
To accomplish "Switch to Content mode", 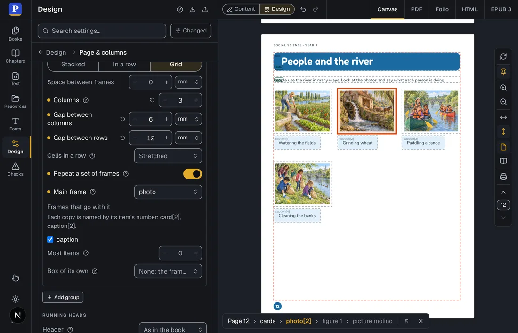I will [x=241, y=9].
